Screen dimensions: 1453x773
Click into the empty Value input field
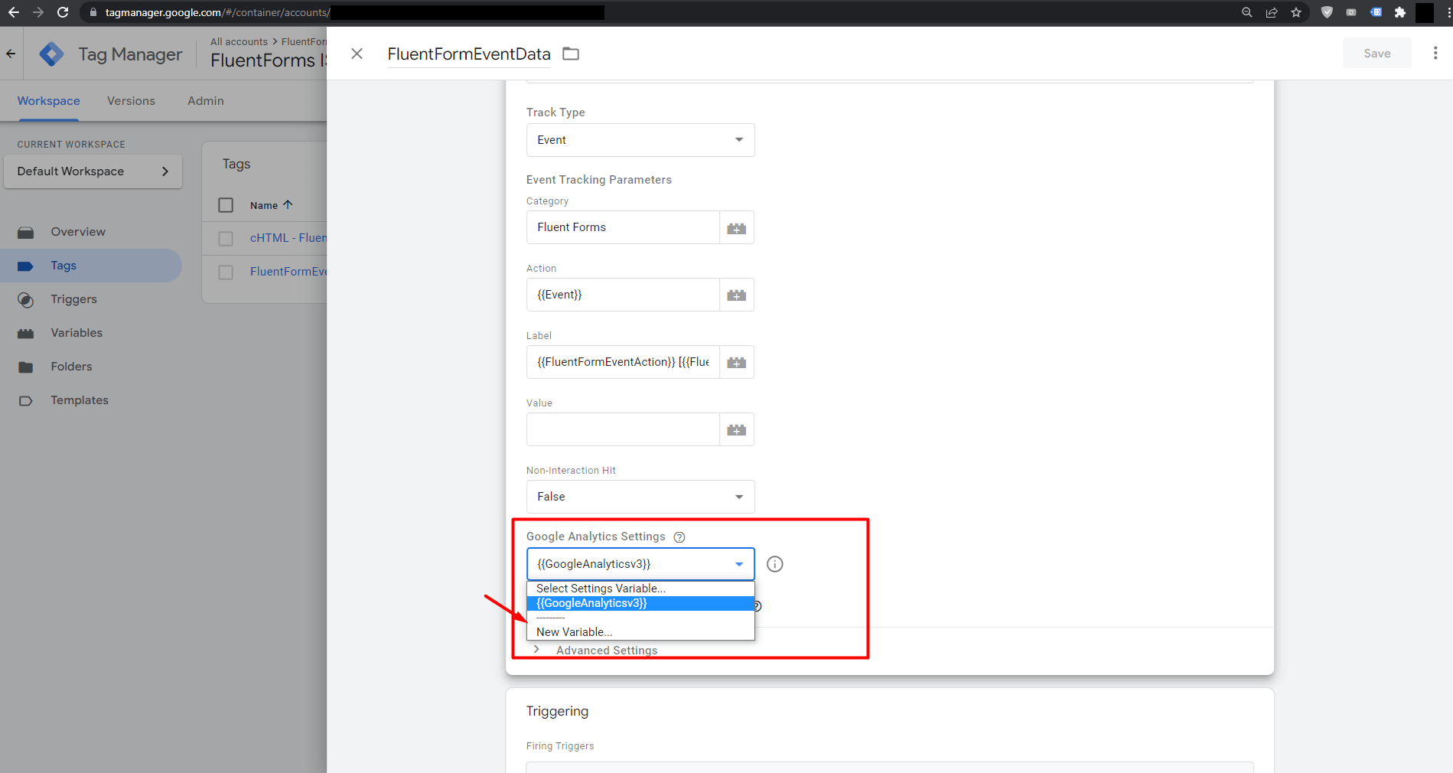coord(622,430)
